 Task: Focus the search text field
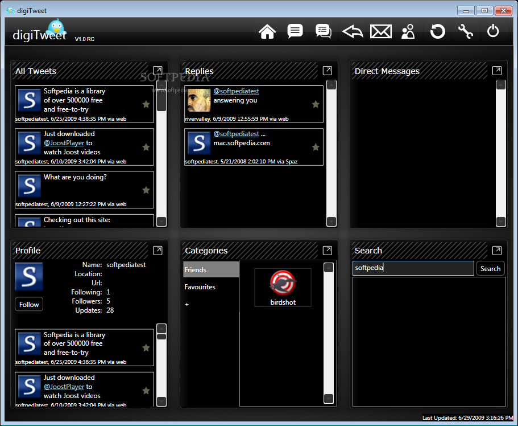tap(413, 268)
